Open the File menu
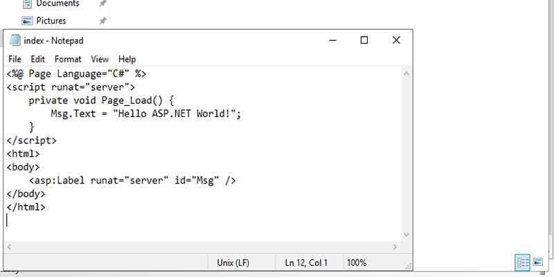Image resolution: width=554 pixels, height=277 pixels. pyautogui.click(x=15, y=60)
